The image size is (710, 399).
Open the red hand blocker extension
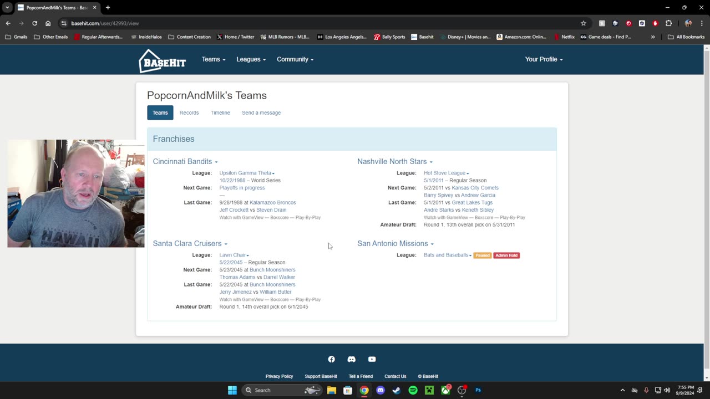tap(655, 23)
